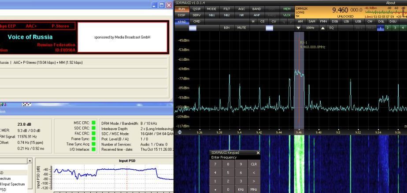This screenshot has width=407, height=193.
Task: Click the chart list scroll up arrow
Action: point(30,161)
